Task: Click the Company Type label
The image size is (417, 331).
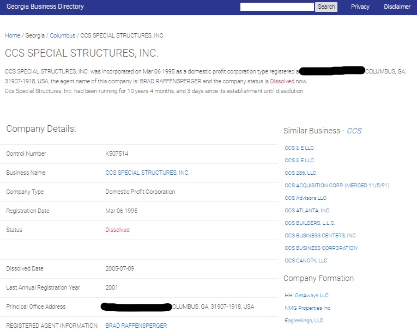Action: tap(25, 192)
